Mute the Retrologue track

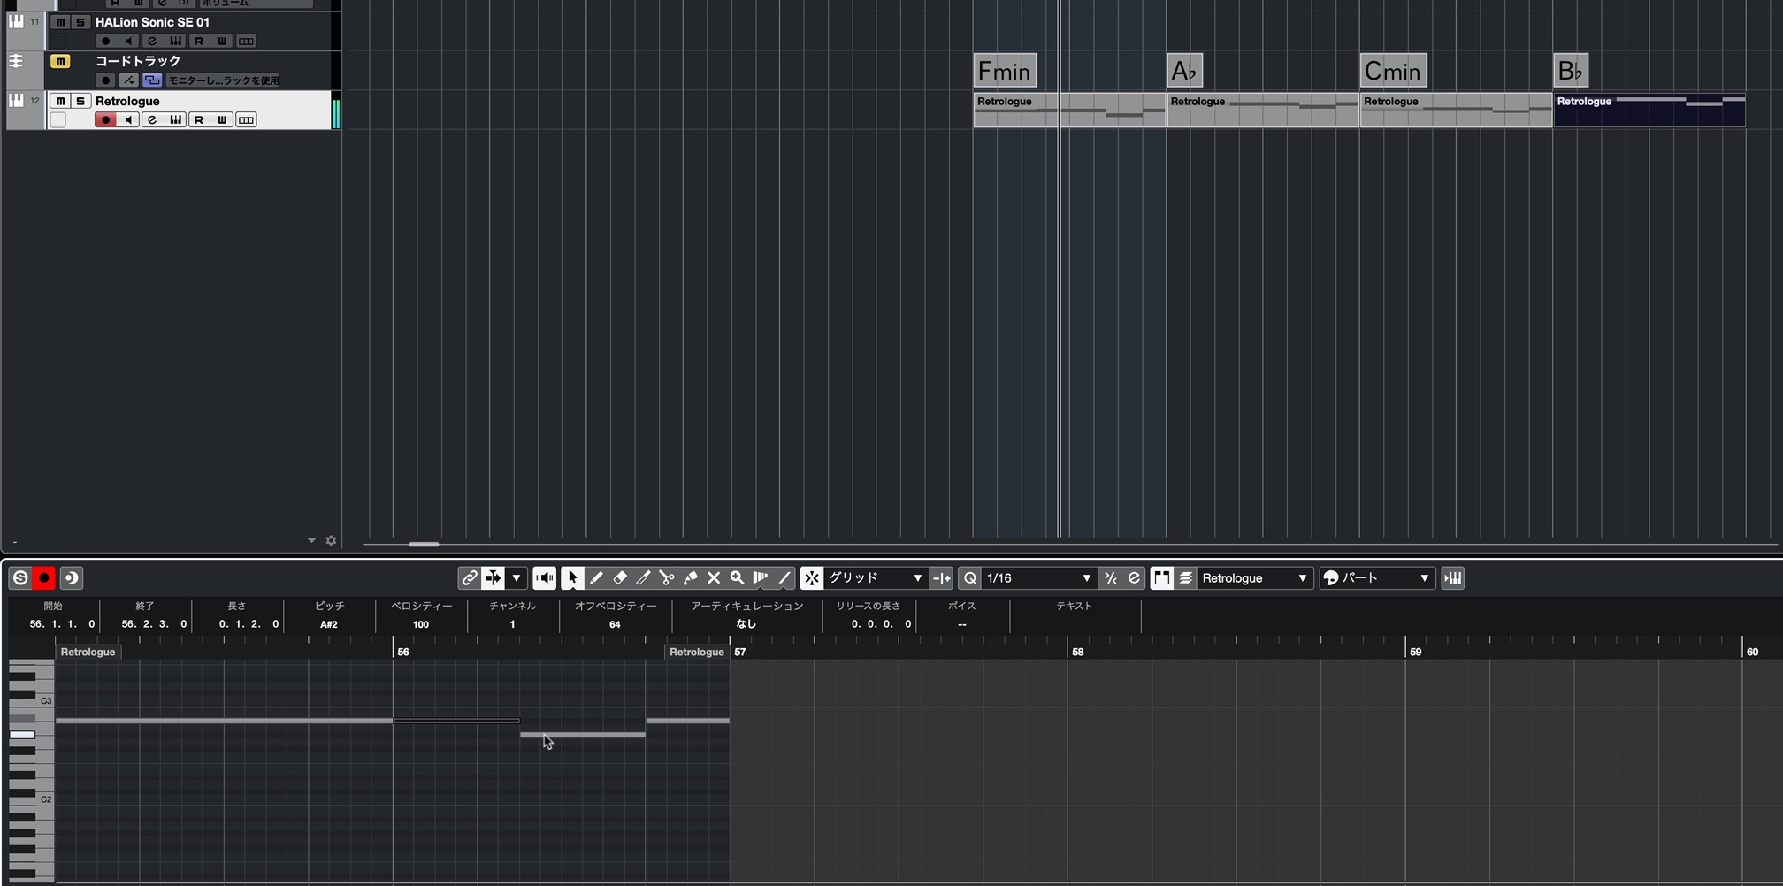[x=60, y=101]
